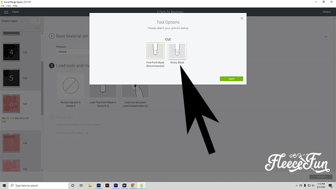Image resolution: width=336 pixels, height=189 pixels.
Task: Click info icon beside Load Fine-Point Blade
Action: 108,106
